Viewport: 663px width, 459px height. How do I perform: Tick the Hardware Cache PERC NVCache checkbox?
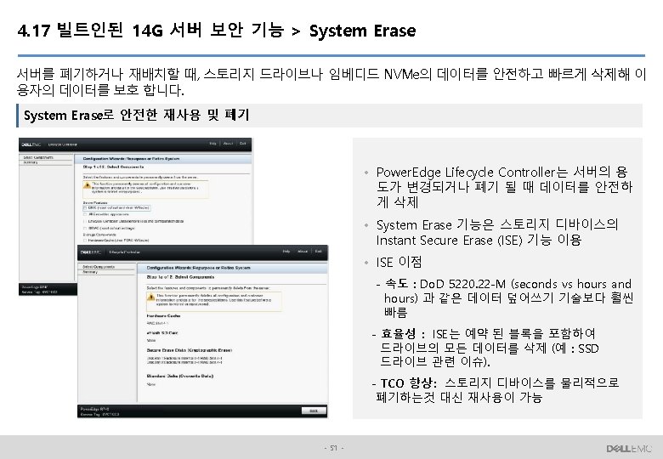tap(85, 240)
